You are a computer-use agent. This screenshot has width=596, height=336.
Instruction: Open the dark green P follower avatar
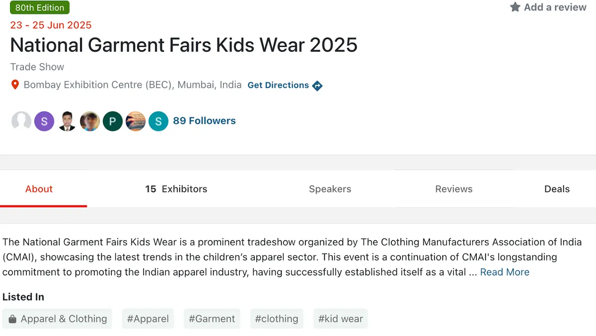point(113,121)
